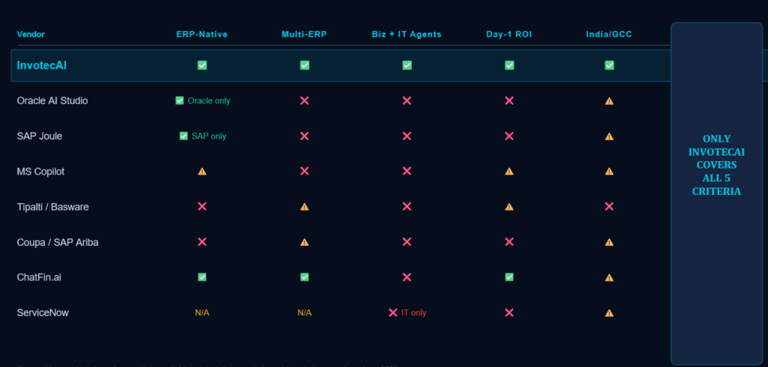Click MS Copilot's Day-1 ROI warning triangle

[x=509, y=172]
